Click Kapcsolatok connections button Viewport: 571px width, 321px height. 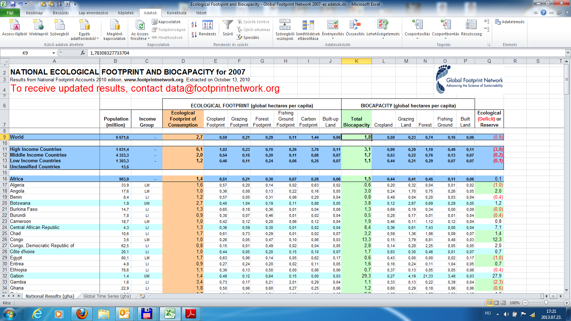tap(166, 22)
